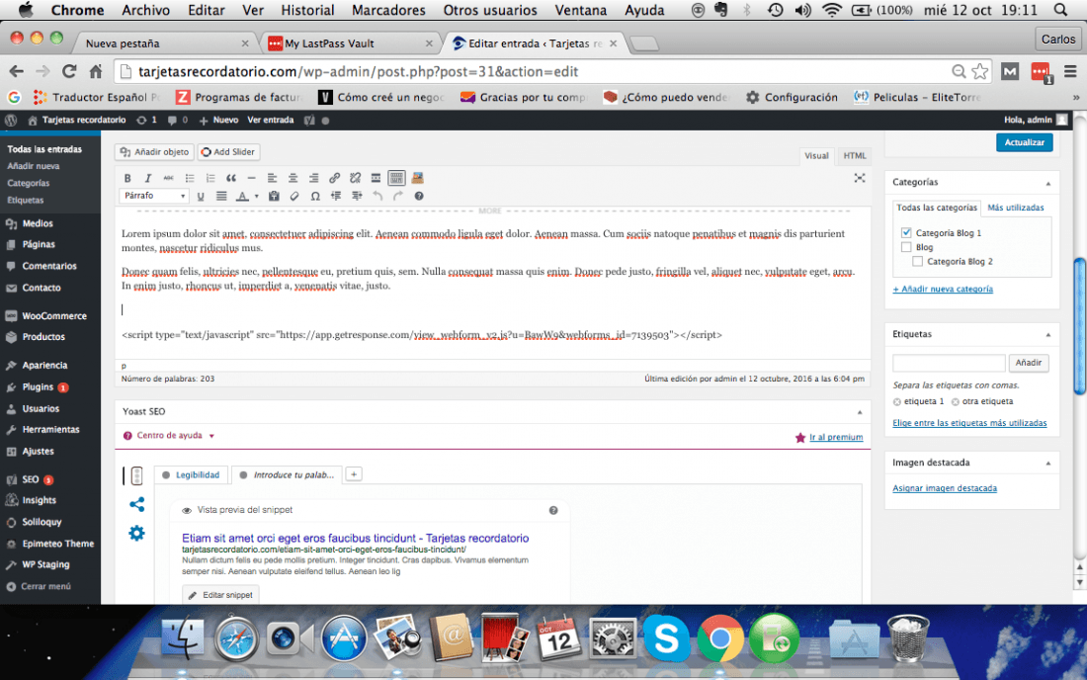This screenshot has height=680, width=1087.
Task: Click Editar snippet button
Action: [x=220, y=595]
